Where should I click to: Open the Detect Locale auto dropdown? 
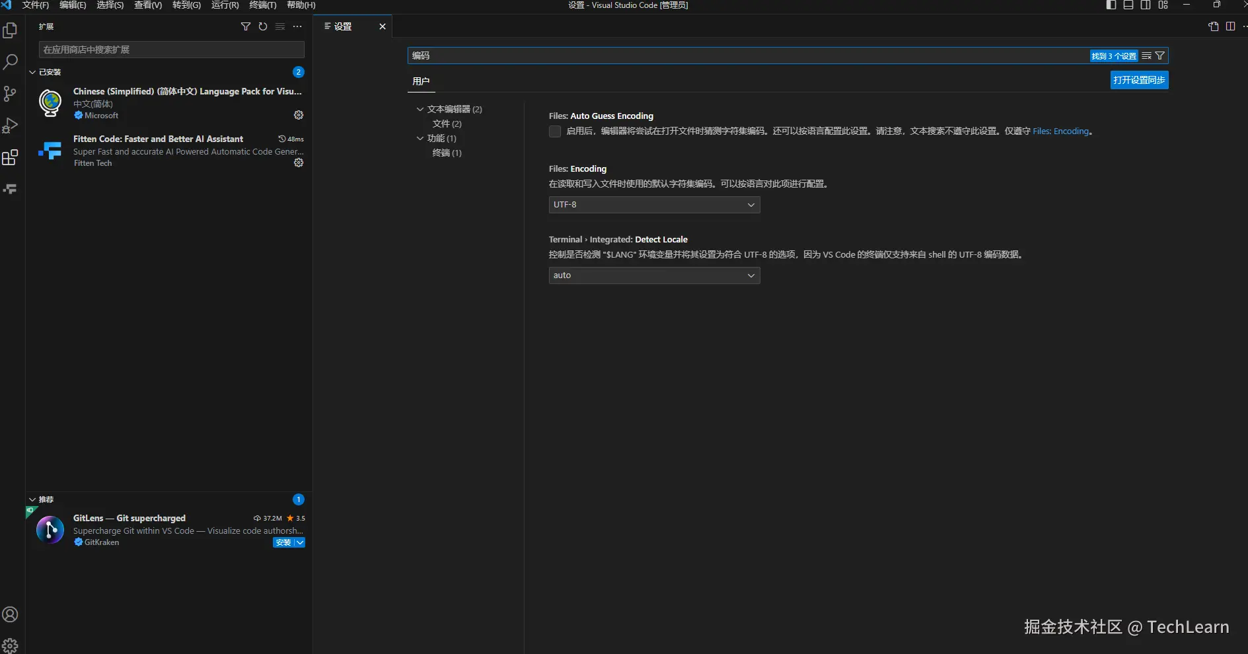coord(654,275)
